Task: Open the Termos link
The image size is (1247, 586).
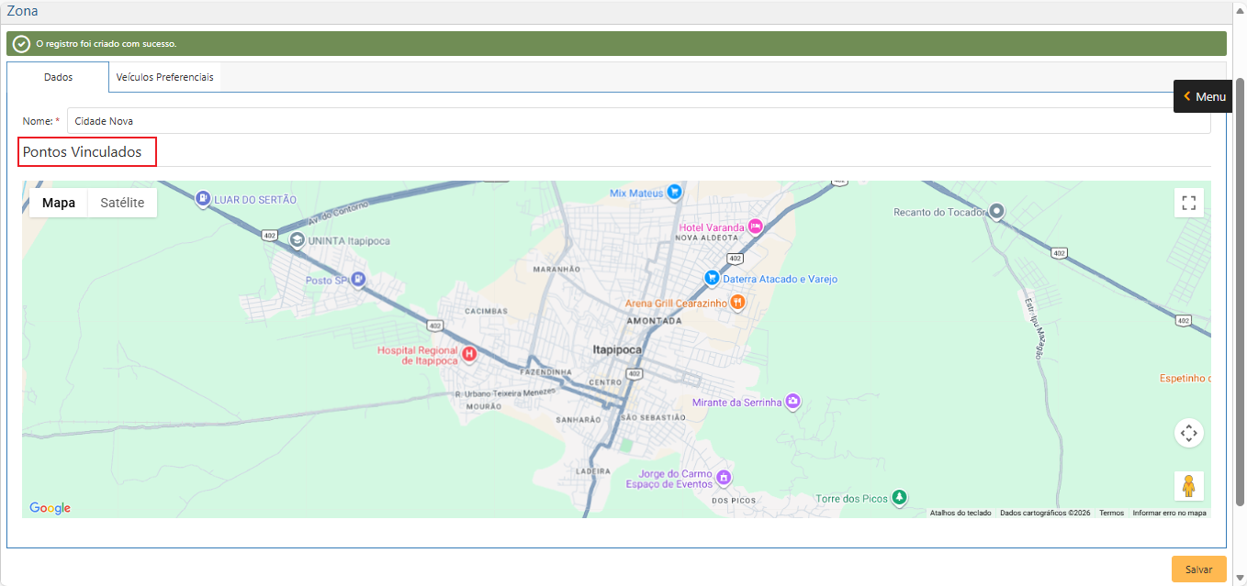Action: click(1112, 513)
